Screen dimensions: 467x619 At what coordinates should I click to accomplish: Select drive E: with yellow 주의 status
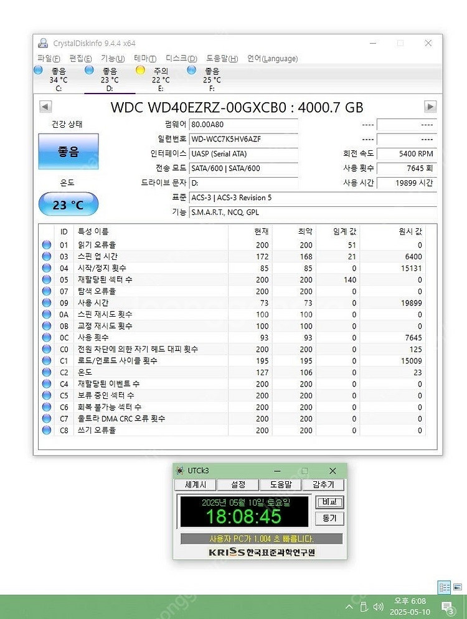coord(161,79)
